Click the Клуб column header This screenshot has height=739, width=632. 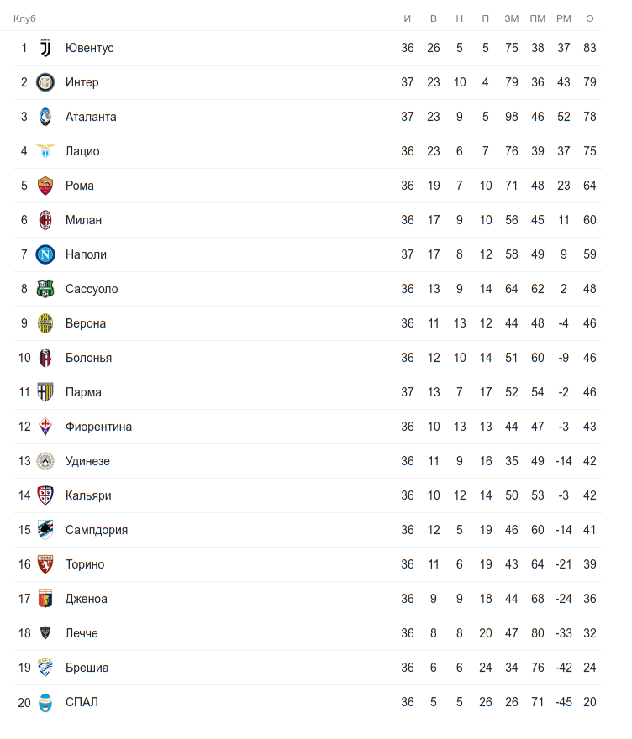[x=24, y=18]
